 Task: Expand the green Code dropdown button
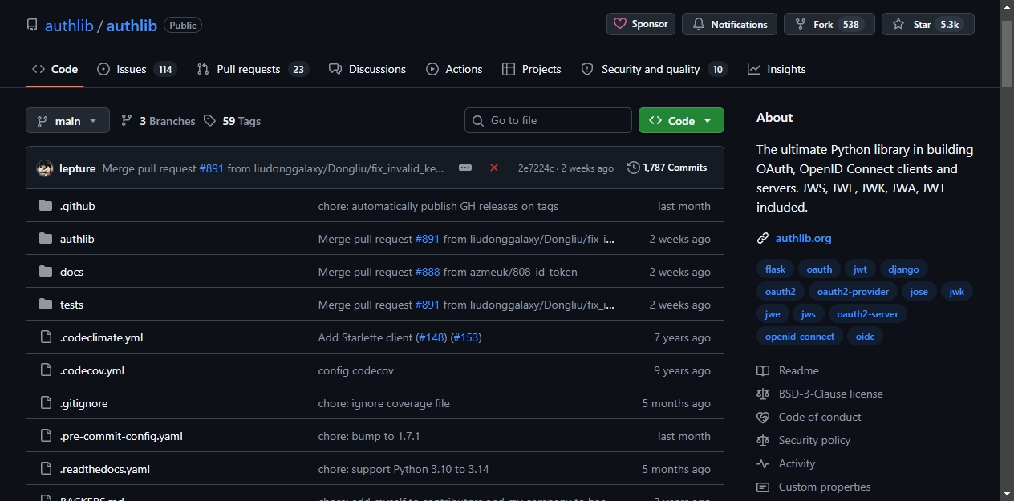(x=681, y=120)
